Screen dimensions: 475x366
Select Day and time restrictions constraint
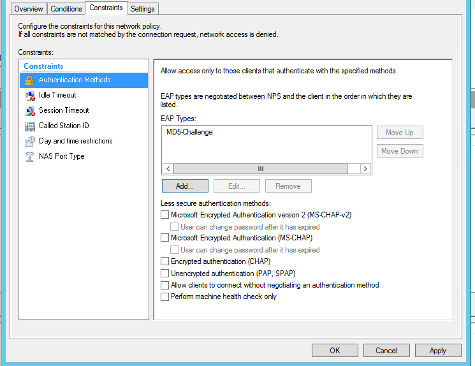click(x=84, y=141)
